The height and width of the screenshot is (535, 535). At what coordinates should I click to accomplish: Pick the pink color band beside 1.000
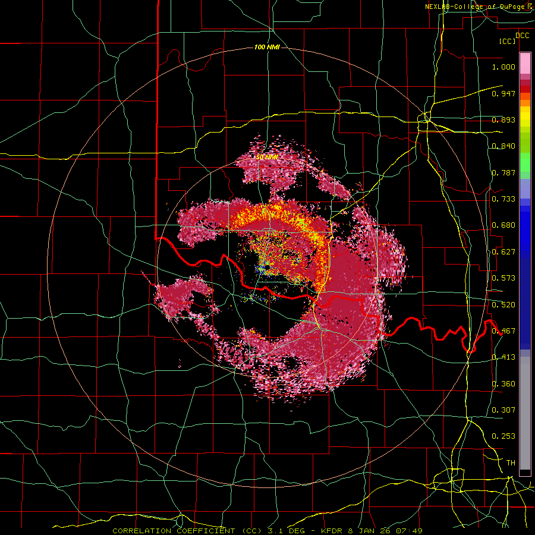[525, 64]
